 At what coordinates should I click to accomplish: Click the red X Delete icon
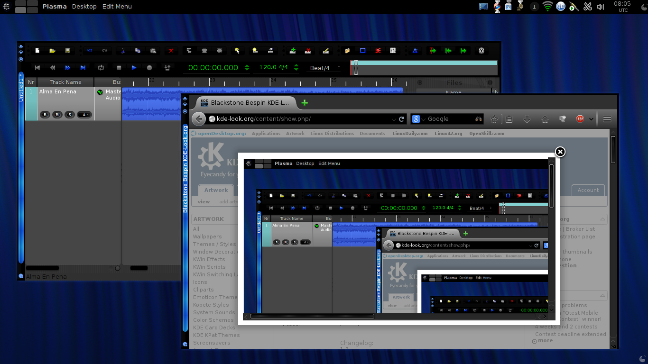pos(171,51)
